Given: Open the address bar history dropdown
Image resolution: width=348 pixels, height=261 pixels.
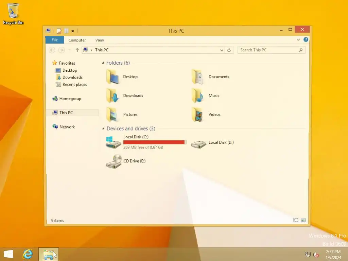Looking at the screenshot, I should pyautogui.click(x=222, y=50).
